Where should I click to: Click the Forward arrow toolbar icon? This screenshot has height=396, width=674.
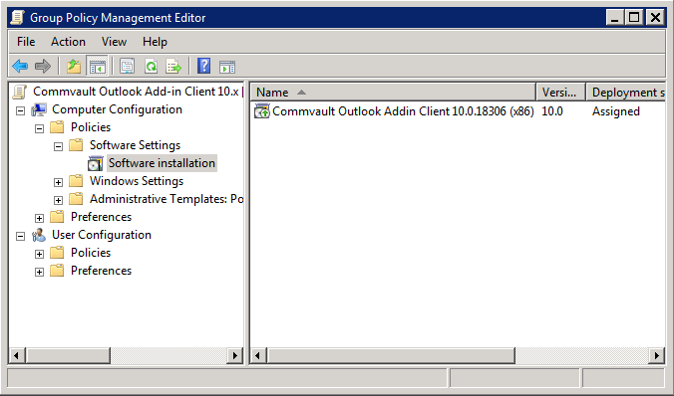(43, 67)
